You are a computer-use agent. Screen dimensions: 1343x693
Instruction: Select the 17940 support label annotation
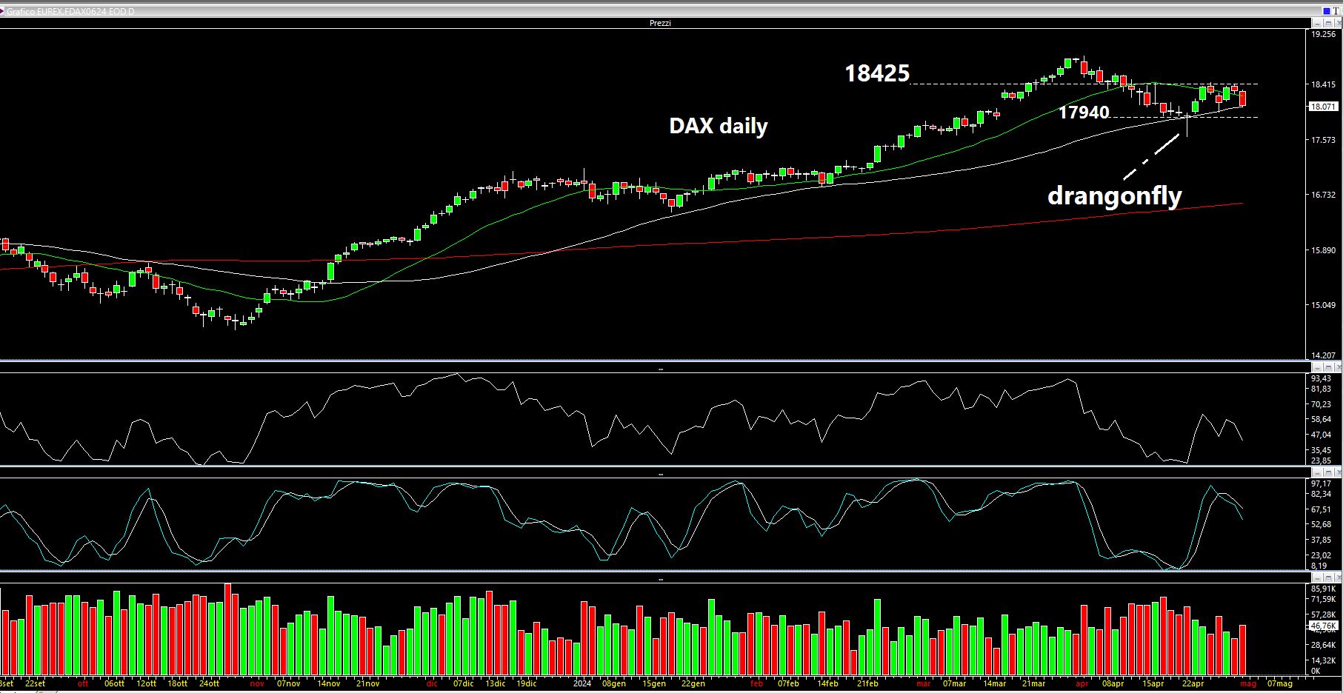pos(1084,112)
